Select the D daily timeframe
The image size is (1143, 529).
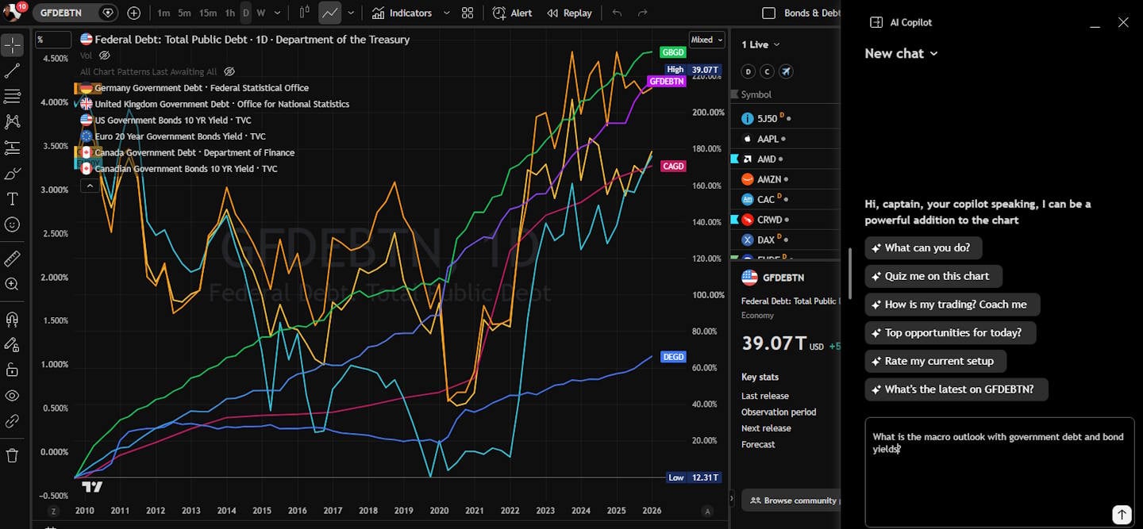246,13
